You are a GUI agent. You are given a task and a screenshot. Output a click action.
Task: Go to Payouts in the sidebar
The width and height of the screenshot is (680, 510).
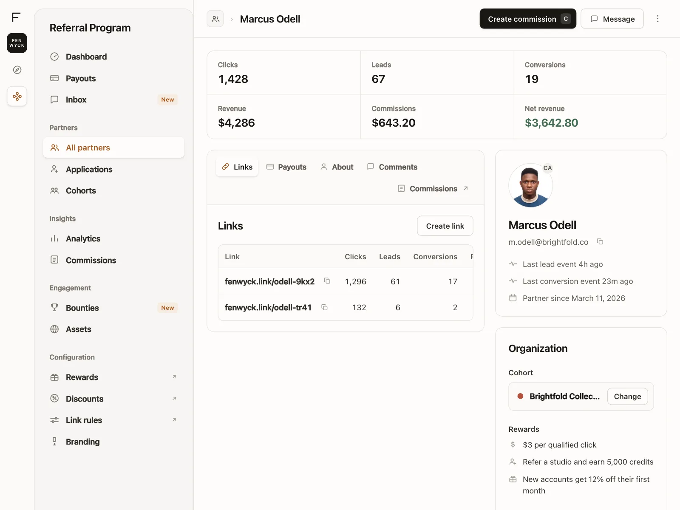pos(113,78)
